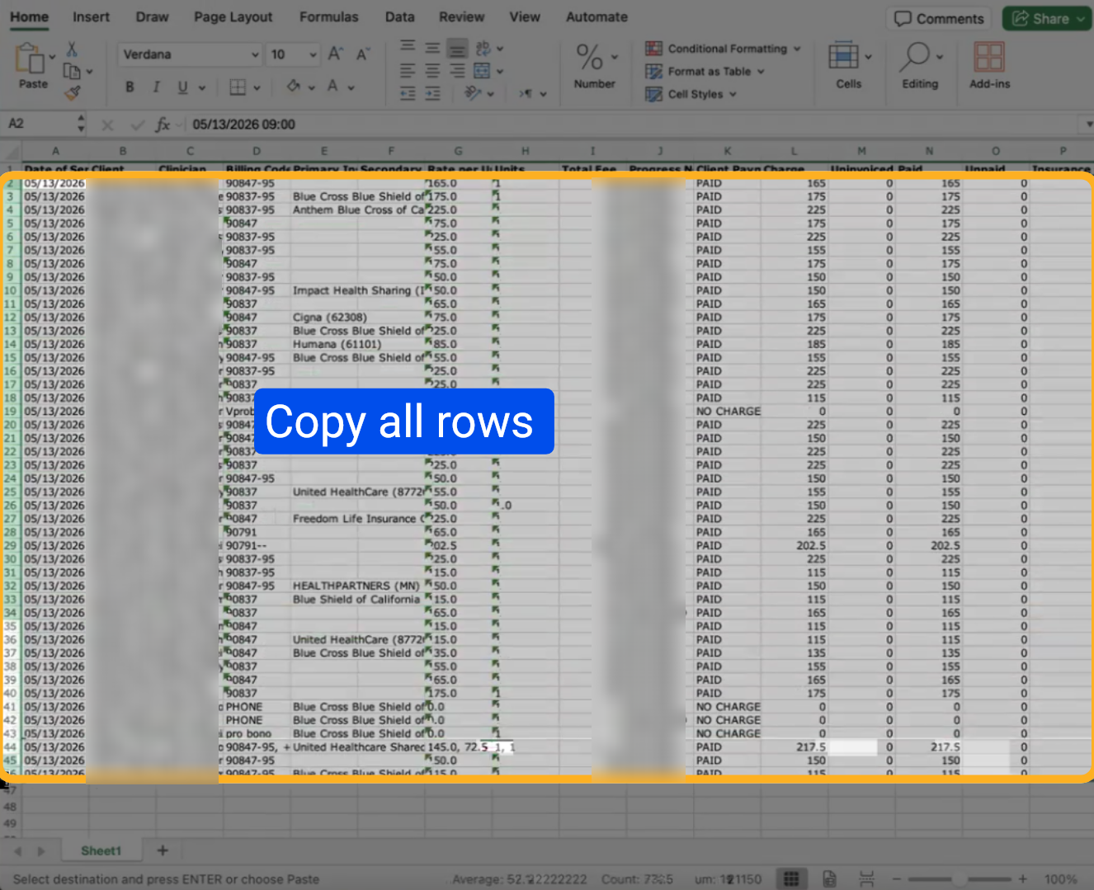
Task: Switch to Normal view in status bar
Action: 790,878
